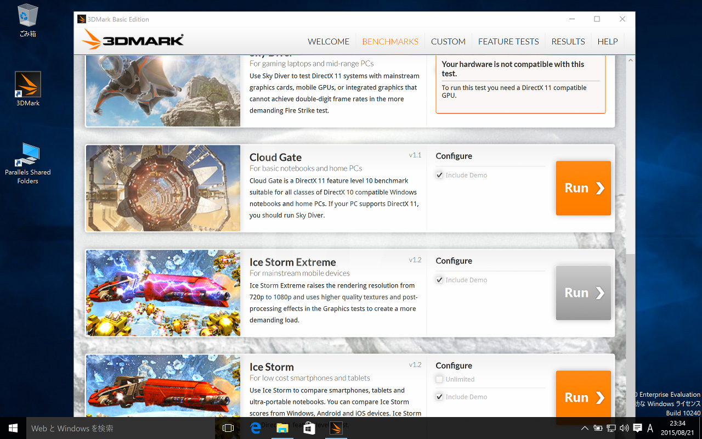Viewport: 702px width, 439px height.
Task: Select the Recycle Bin desktop icon
Action: tap(28, 20)
